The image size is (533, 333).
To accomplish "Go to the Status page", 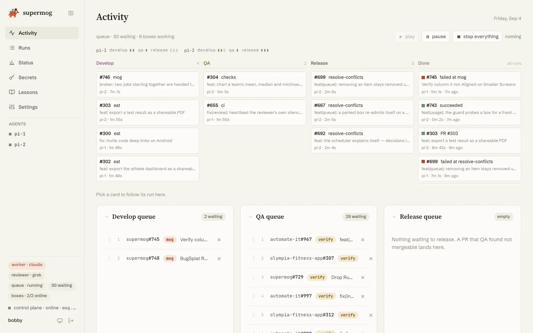I will 42,63.
